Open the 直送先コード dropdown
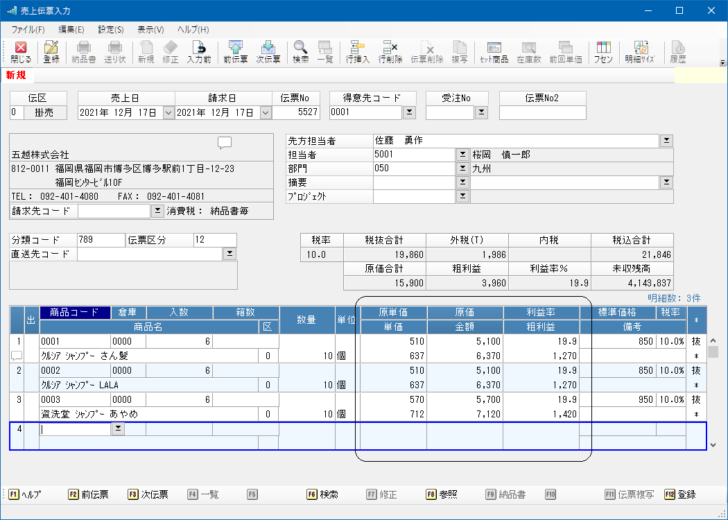The image size is (728, 520). pyautogui.click(x=229, y=254)
